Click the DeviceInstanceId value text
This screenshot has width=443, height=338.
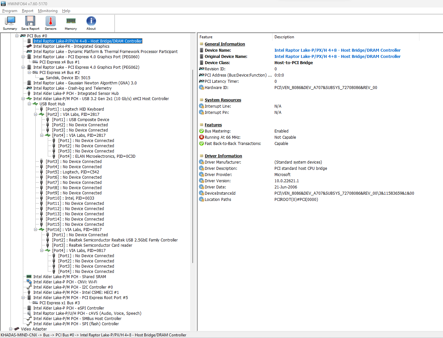[x=344, y=193]
